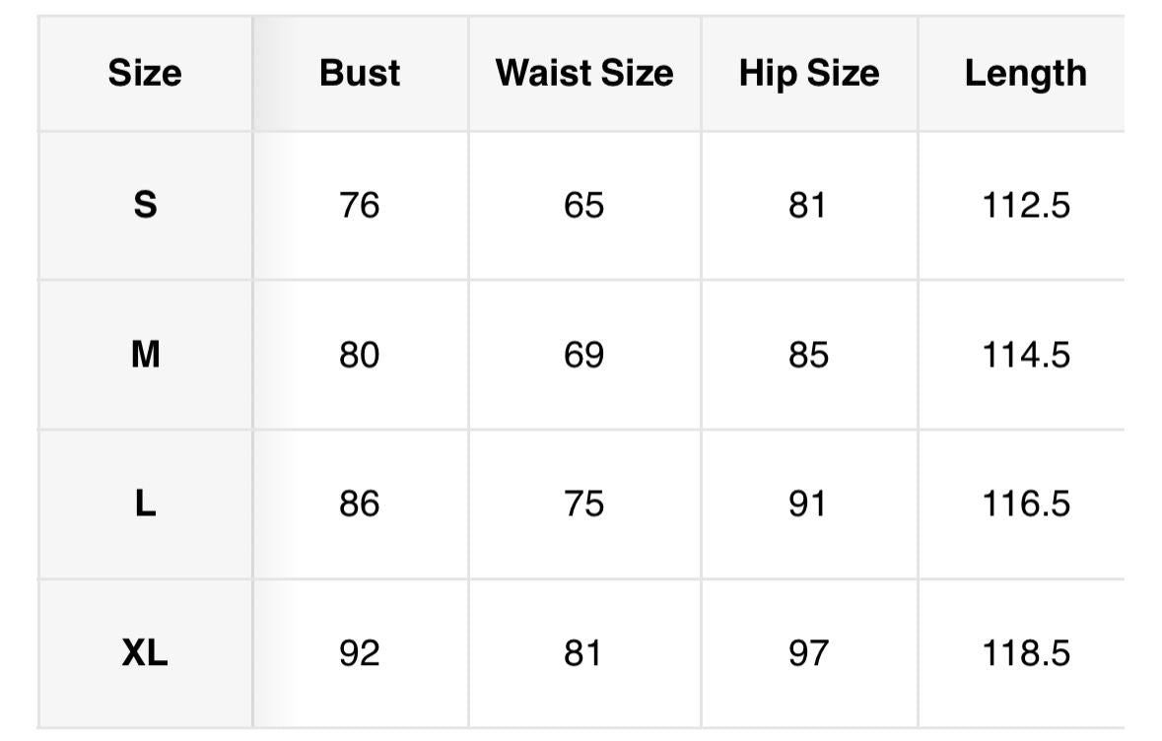Screen dimensions: 1162x741
Task: Click the Bust column header
Action: pos(360,73)
